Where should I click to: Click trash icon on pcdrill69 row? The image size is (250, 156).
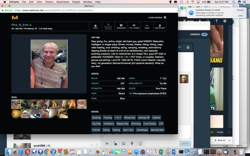pos(97,145)
